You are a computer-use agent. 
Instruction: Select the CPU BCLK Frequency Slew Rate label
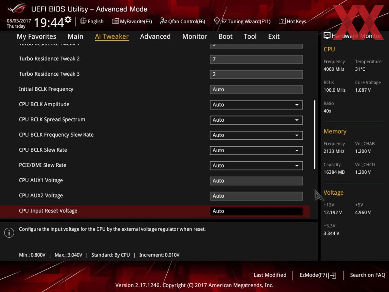point(56,135)
